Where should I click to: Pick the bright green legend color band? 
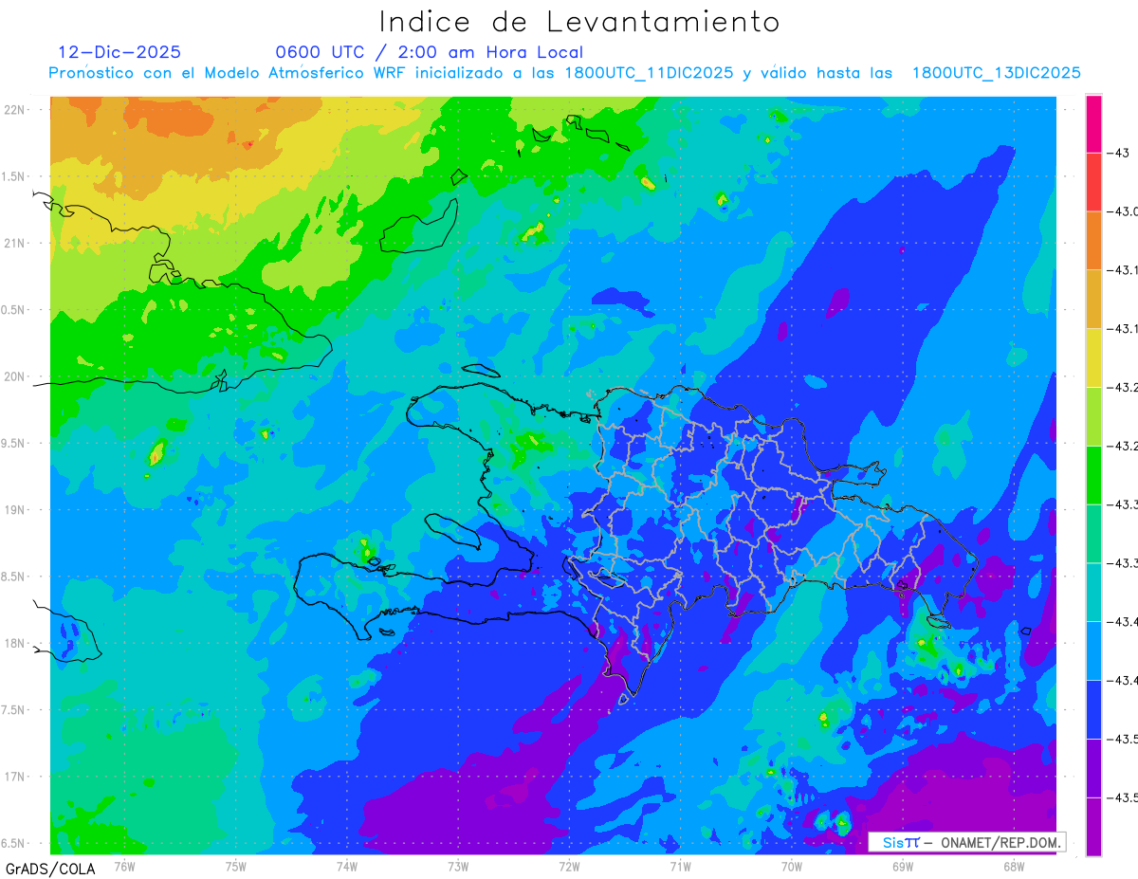coord(1093,474)
